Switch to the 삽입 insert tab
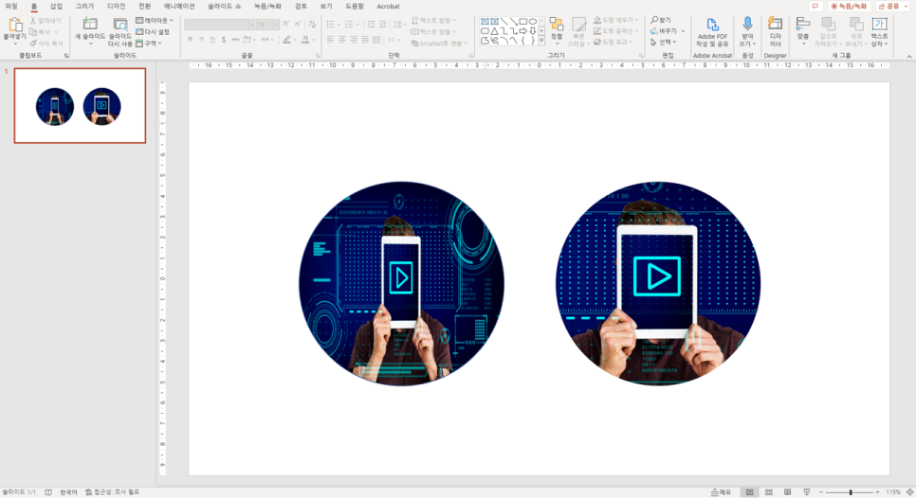 pyautogui.click(x=56, y=7)
